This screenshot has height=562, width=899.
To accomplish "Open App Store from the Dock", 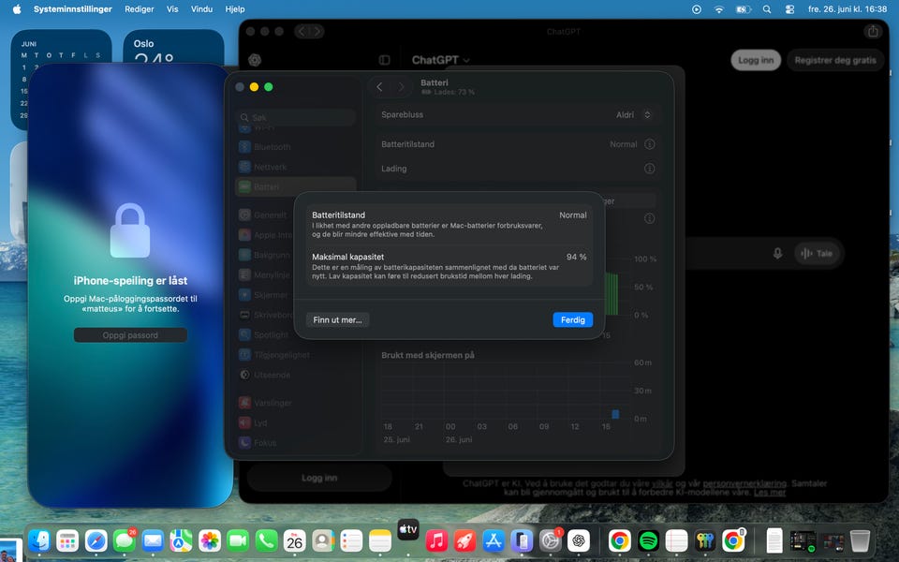I will 494,540.
